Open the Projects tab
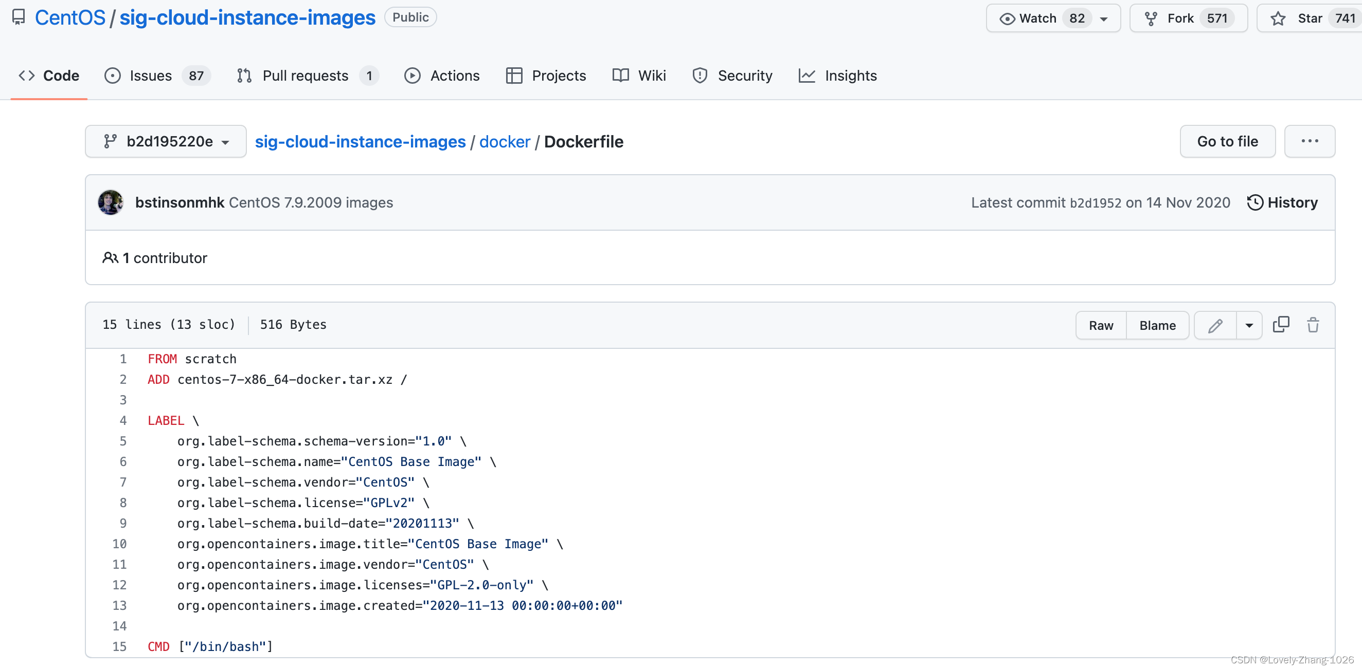Viewport: 1362px width, 670px height. coord(546,76)
